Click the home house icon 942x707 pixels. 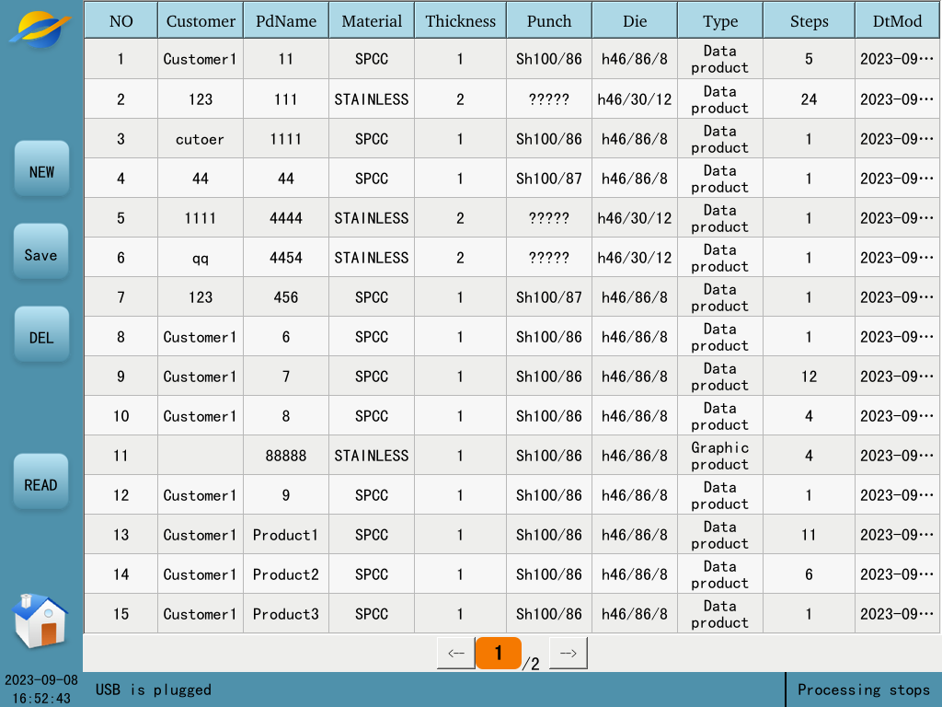(40, 620)
